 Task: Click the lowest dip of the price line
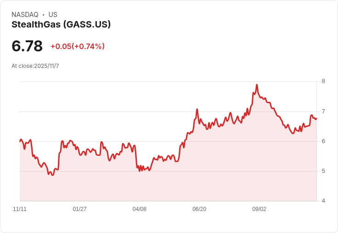pyautogui.click(x=53, y=175)
